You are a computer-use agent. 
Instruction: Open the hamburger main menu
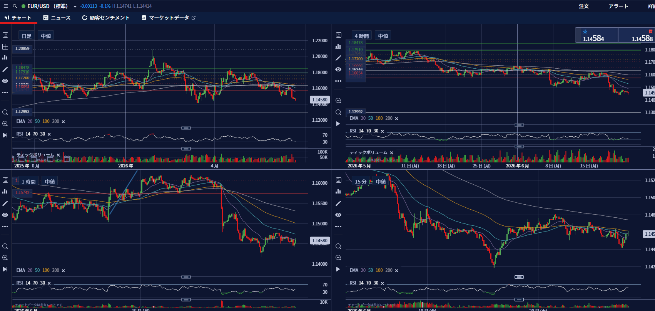[x=6, y=6]
